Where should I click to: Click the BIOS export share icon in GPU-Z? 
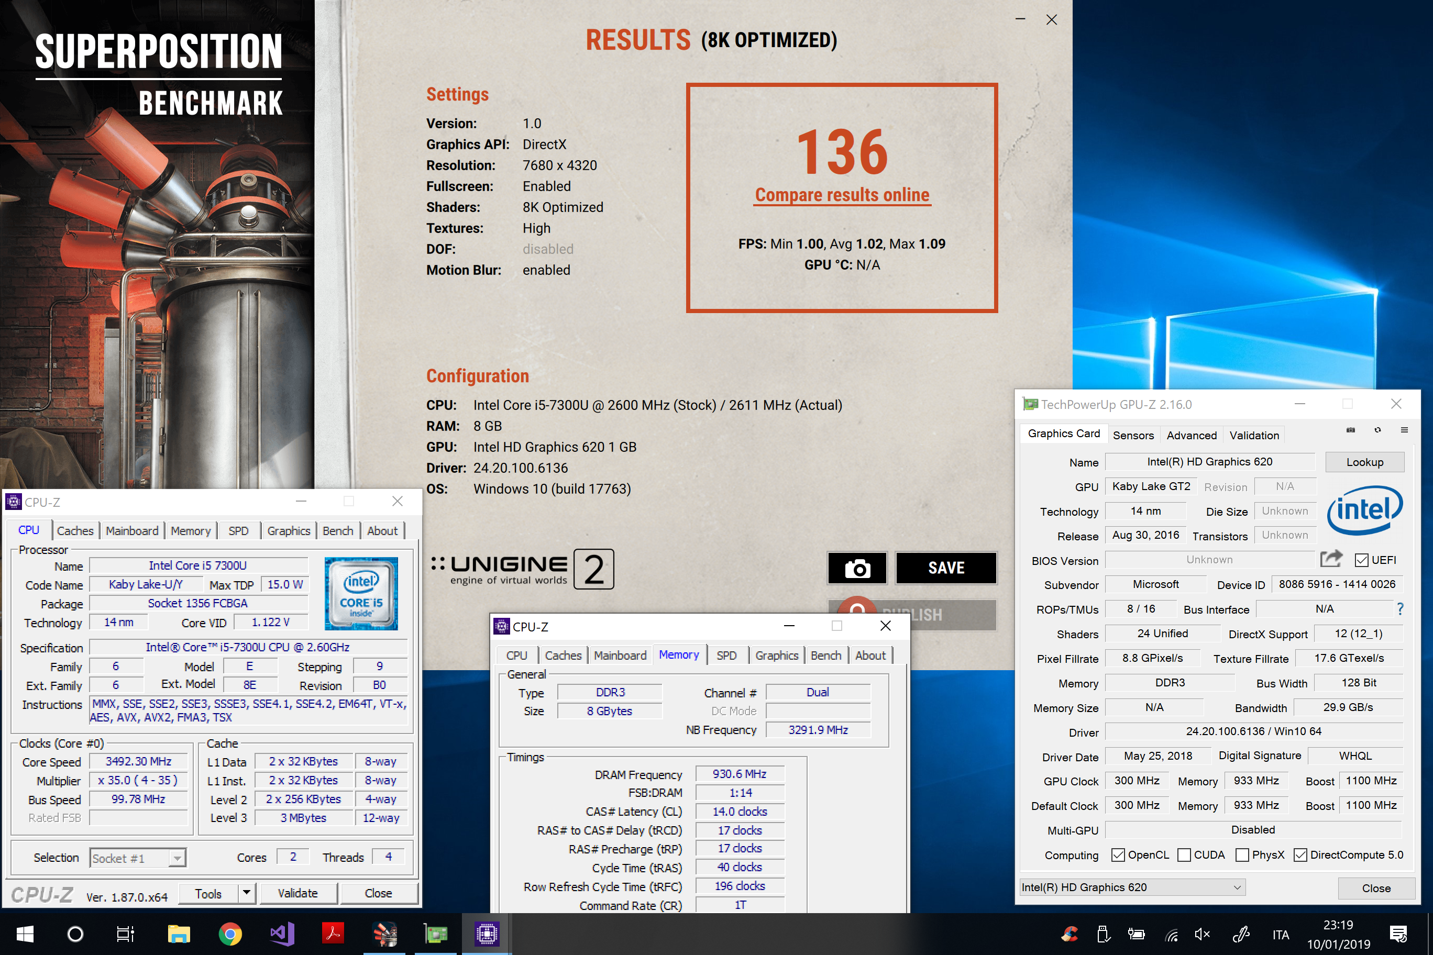coord(1331,559)
